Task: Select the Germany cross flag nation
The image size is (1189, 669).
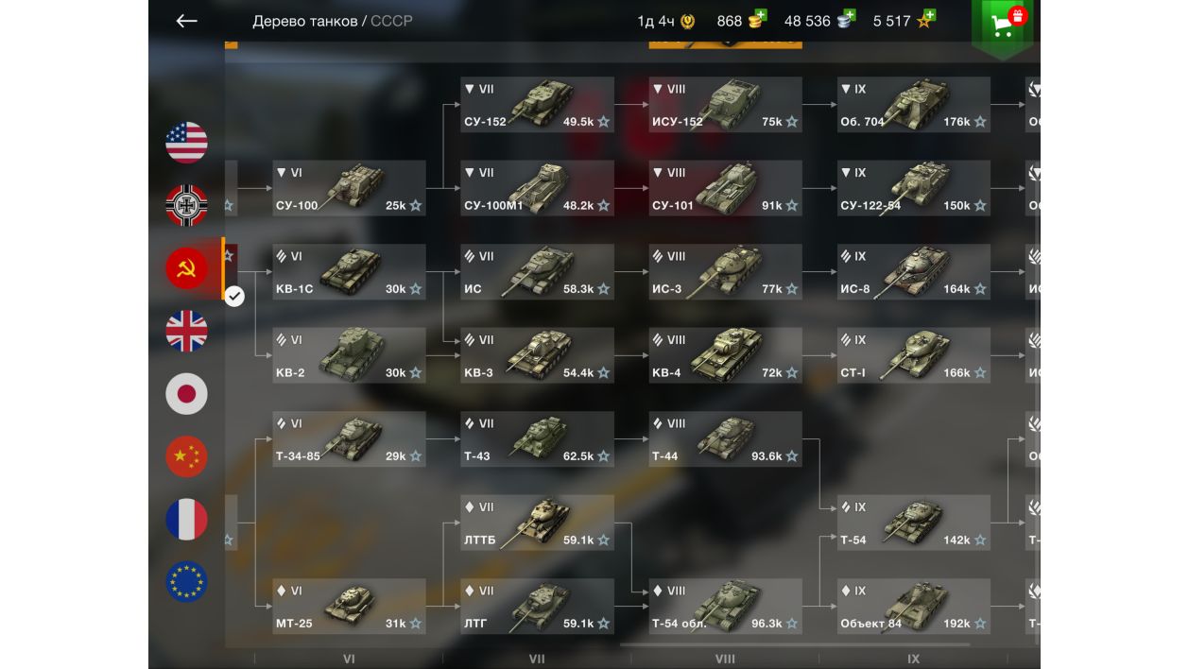Action: pos(186,205)
